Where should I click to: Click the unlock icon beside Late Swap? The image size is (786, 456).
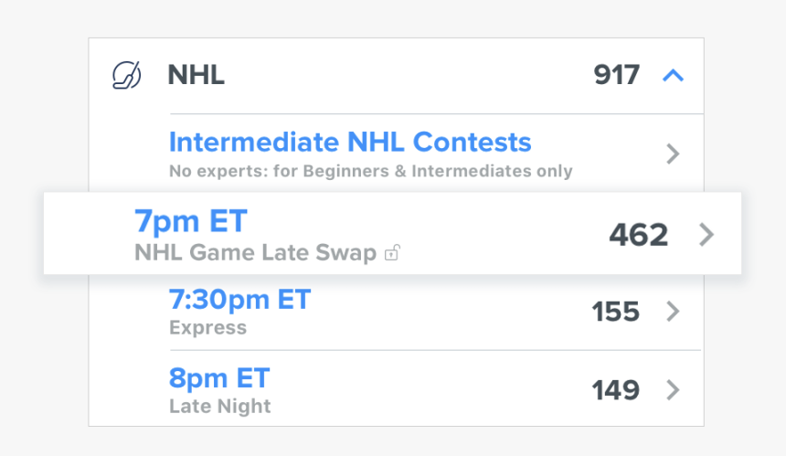click(391, 253)
